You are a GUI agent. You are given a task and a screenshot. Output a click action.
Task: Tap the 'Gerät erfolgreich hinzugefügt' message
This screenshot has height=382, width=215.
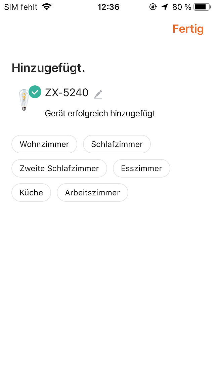tap(100, 113)
